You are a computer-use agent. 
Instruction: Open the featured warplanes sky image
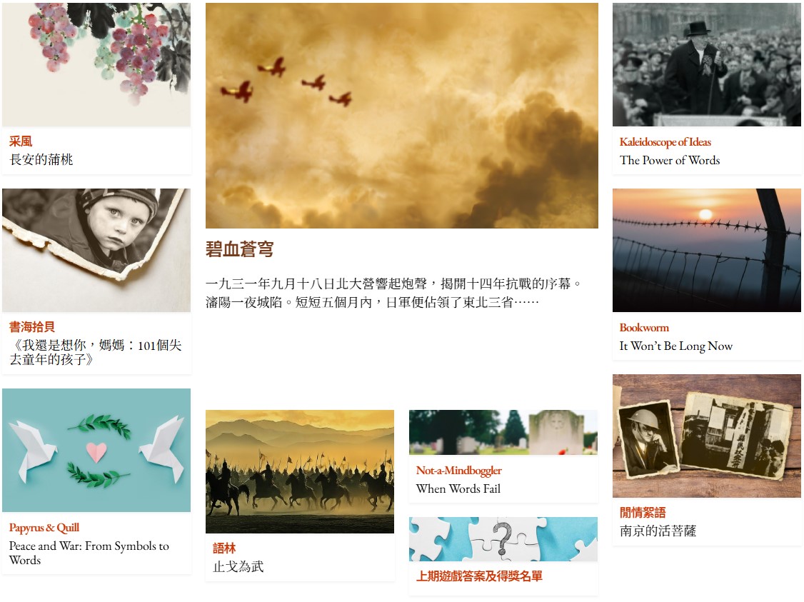[x=401, y=116]
